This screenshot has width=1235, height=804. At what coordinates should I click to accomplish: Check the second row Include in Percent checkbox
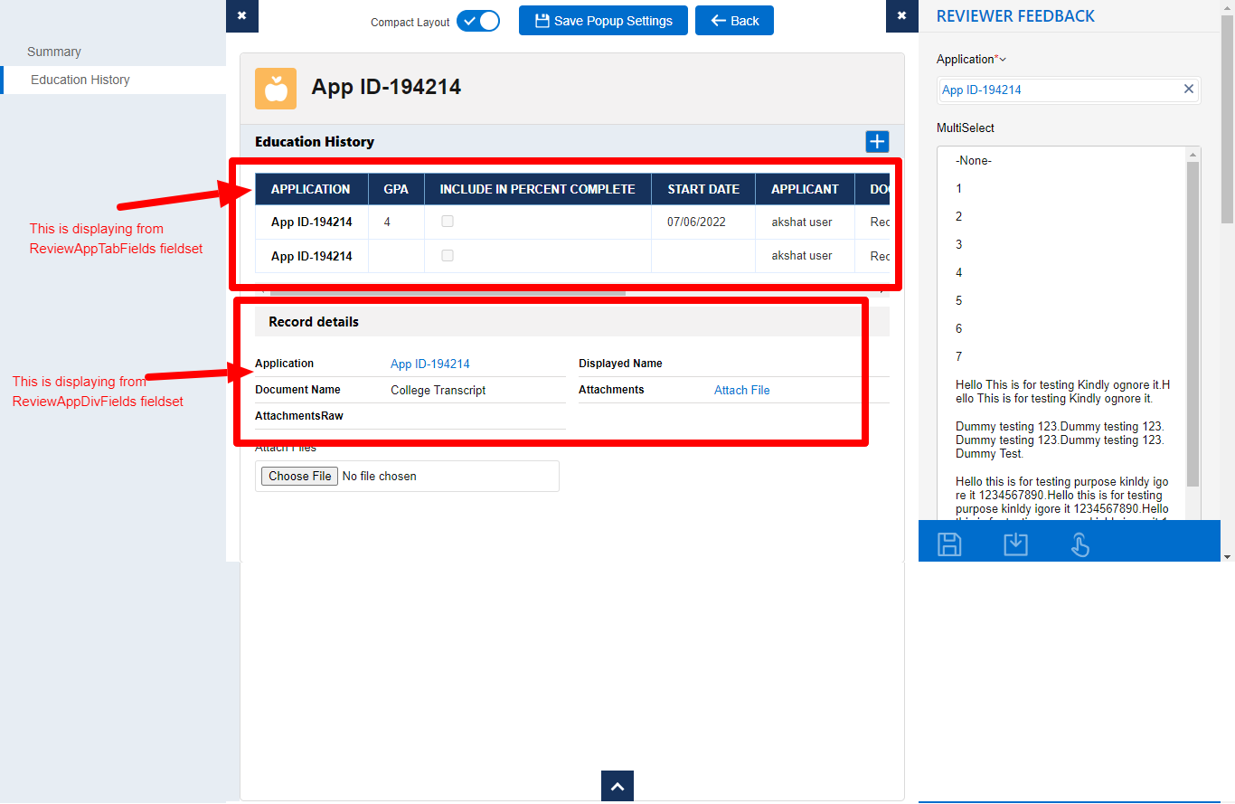[x=448, y=256]
